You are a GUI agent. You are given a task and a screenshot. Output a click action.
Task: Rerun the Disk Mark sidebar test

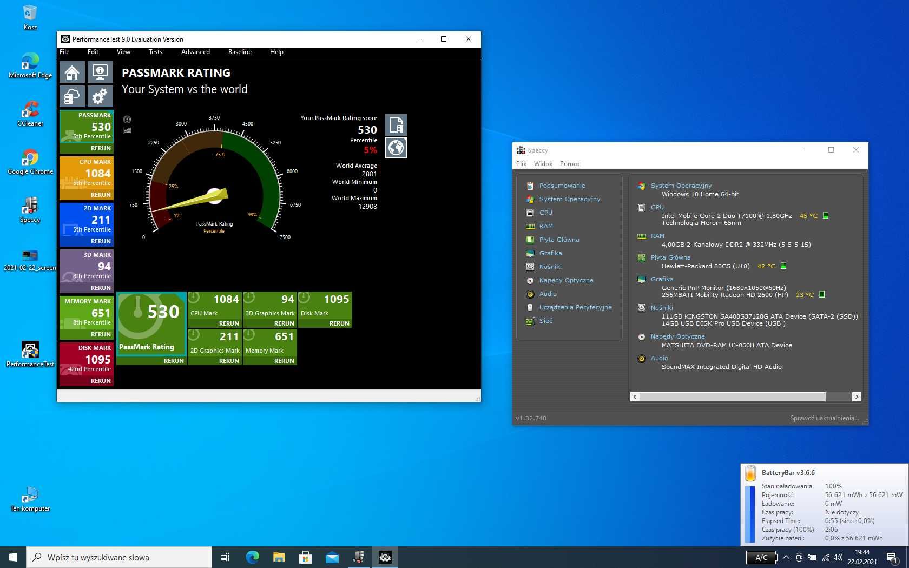click(x=101, y=381)
